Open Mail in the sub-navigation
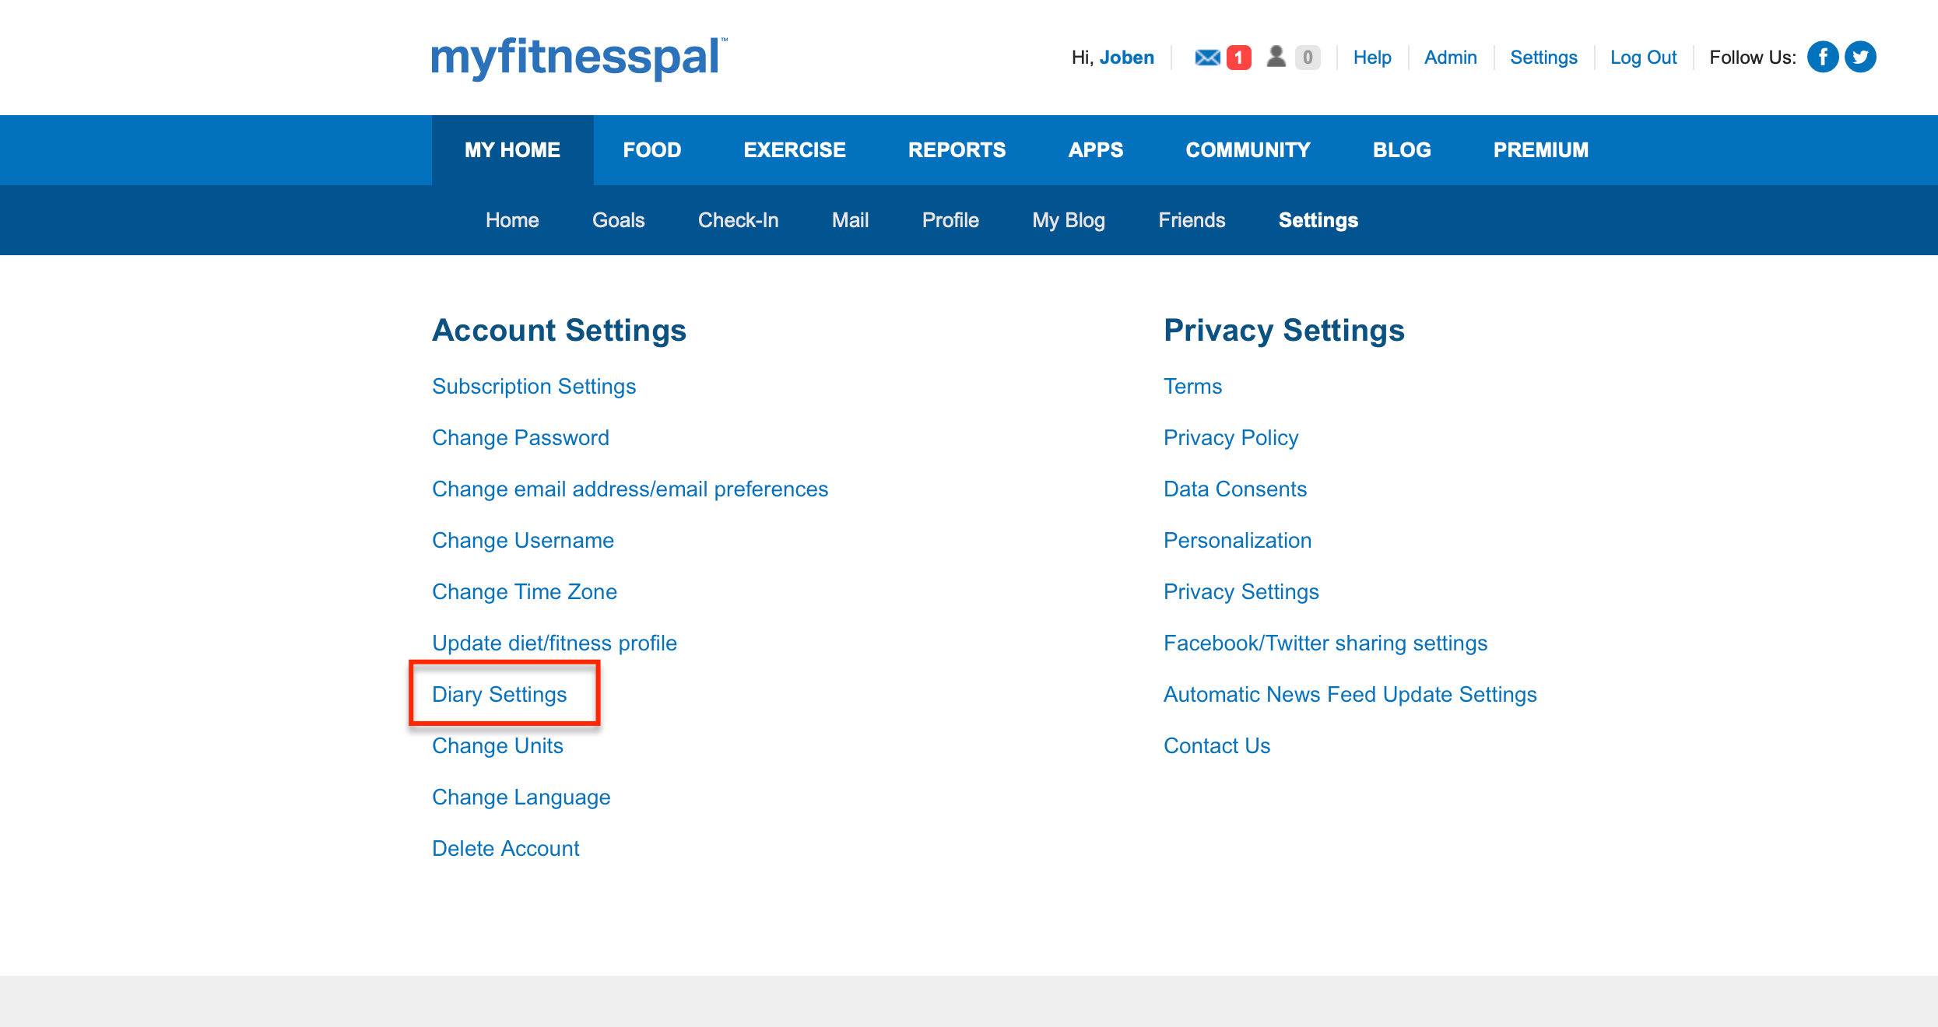The height and width of the screenshot is (1027, 1938). (850, 220)
